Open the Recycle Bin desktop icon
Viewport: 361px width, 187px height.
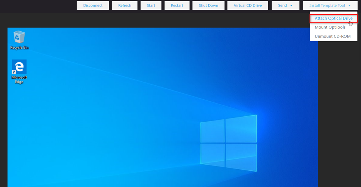[x=19, y=40]
